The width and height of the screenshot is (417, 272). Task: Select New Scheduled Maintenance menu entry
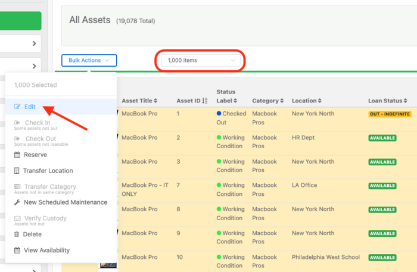tap(61, 202)
